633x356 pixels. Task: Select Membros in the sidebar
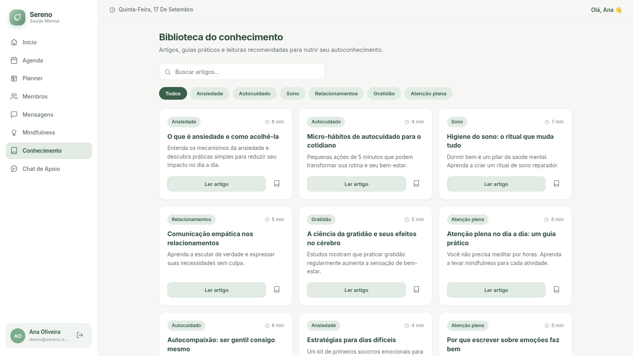point(49,97)
